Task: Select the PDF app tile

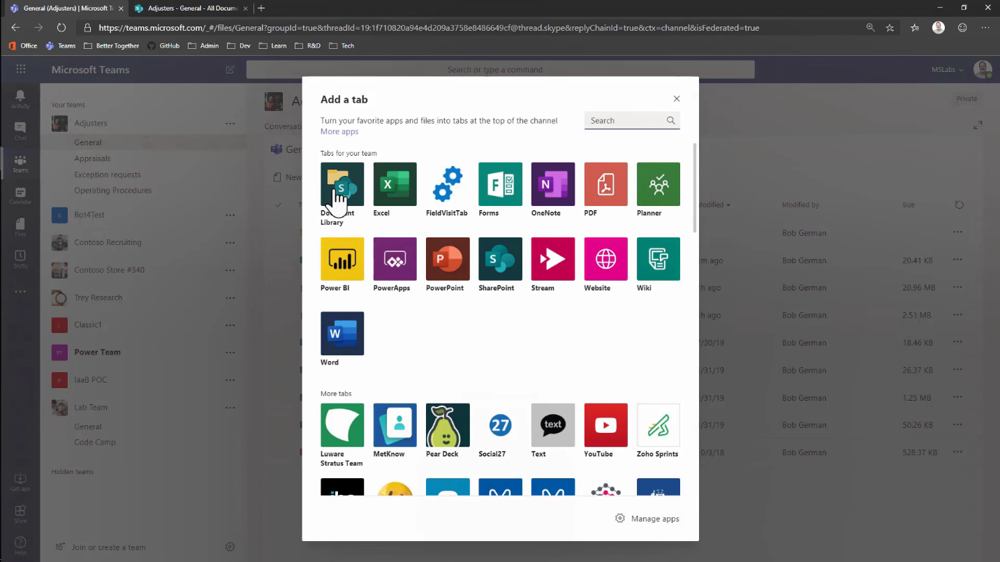Action: point(606,184)
